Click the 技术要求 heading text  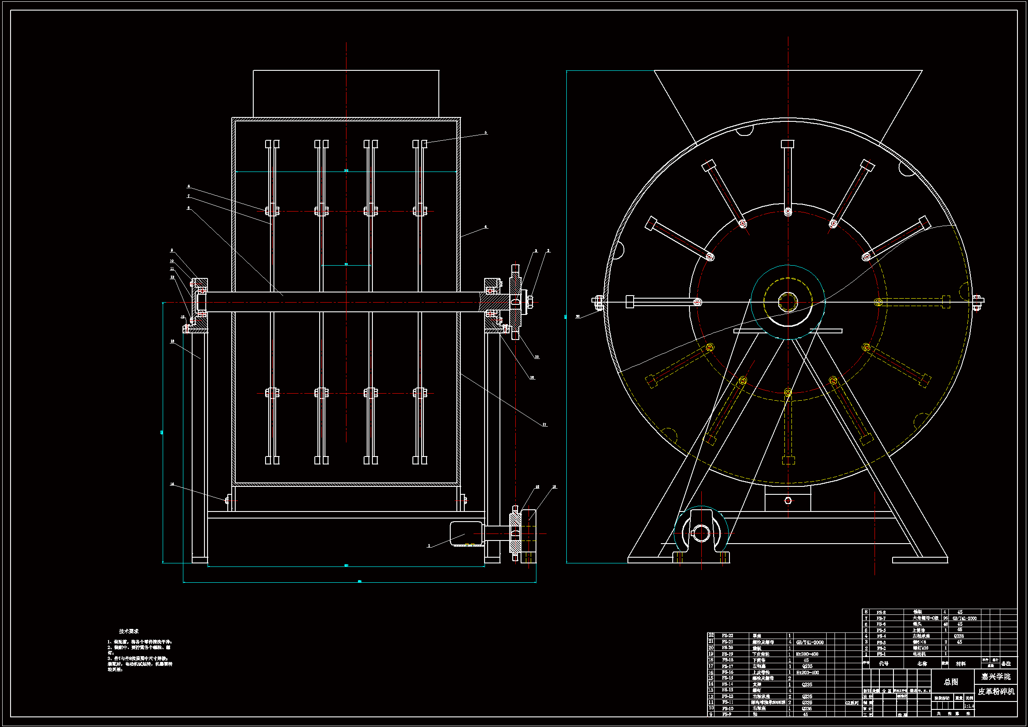tap(128, 631)
